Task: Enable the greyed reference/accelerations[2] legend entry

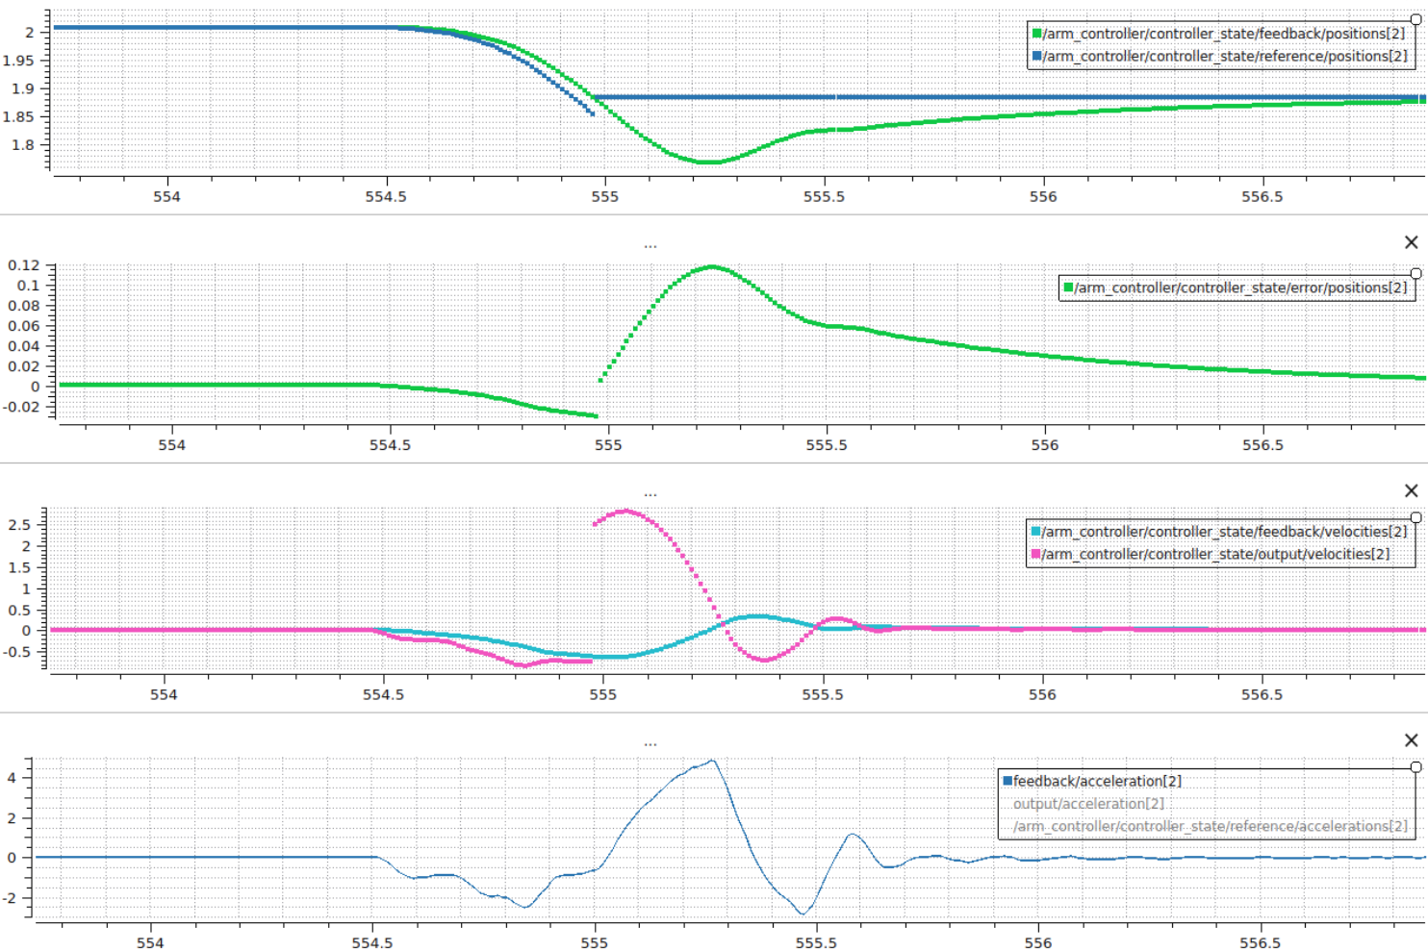Action: 1210,827
